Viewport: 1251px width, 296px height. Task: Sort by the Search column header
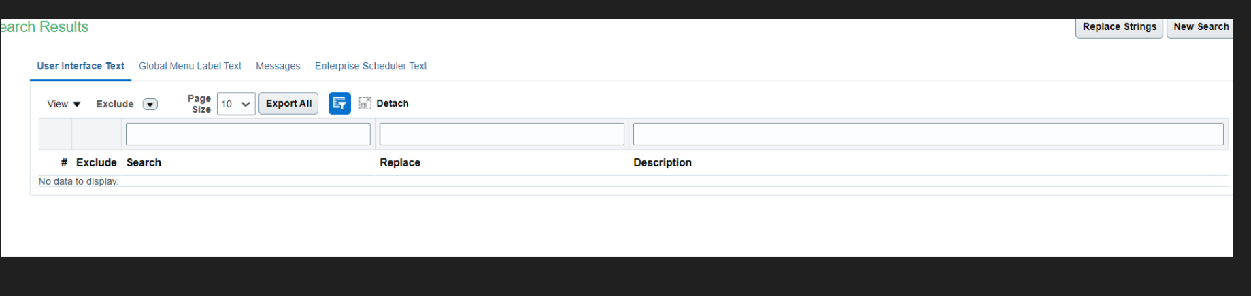pyautogui.click(x=144, y=162)
